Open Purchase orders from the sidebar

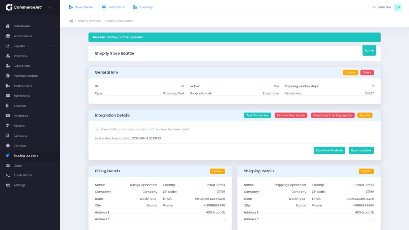[25, 75]
